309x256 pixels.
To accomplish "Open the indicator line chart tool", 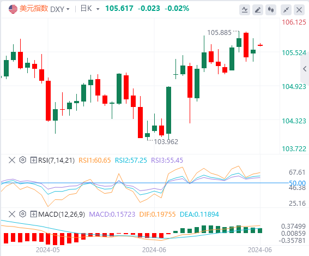I will coord(245,10).
